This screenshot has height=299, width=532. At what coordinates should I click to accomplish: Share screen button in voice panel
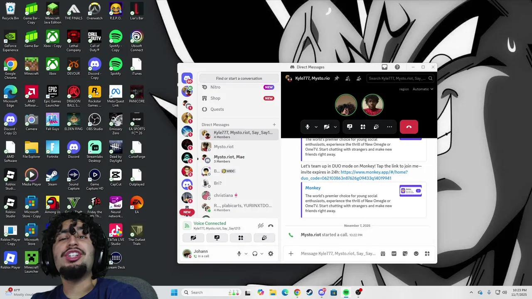pyautogui.click(x=217, y=238)
